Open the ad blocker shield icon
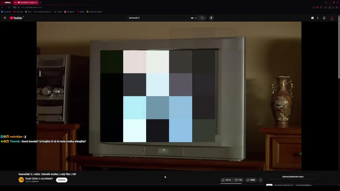340x191 pixels. (x=317, y=7)
